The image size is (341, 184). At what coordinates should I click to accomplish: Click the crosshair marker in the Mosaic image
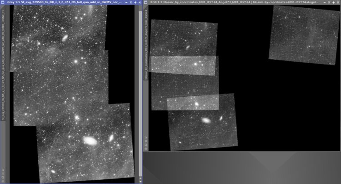pos(204,86)
